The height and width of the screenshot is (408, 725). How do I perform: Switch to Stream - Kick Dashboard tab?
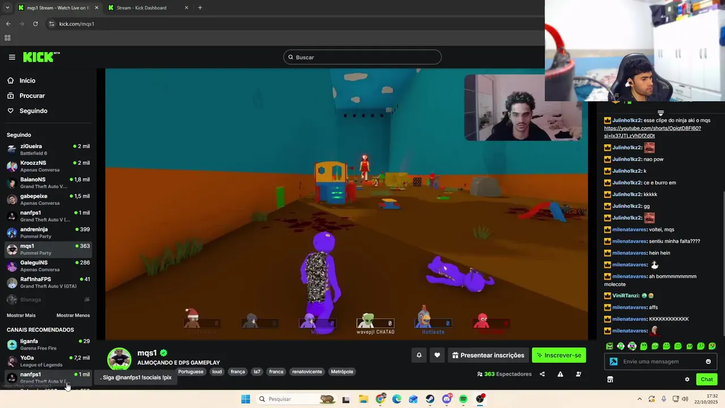pyautogui.click(x=148, y=8)
